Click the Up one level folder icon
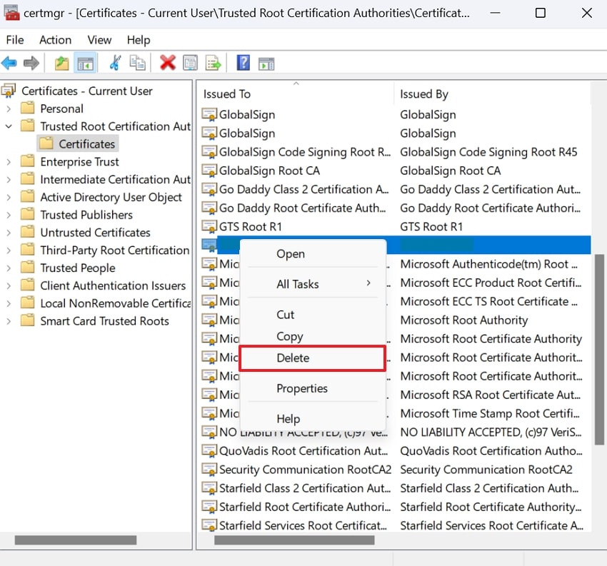The image size is (607, 566). pyautogui.click(x=61, y=63)
